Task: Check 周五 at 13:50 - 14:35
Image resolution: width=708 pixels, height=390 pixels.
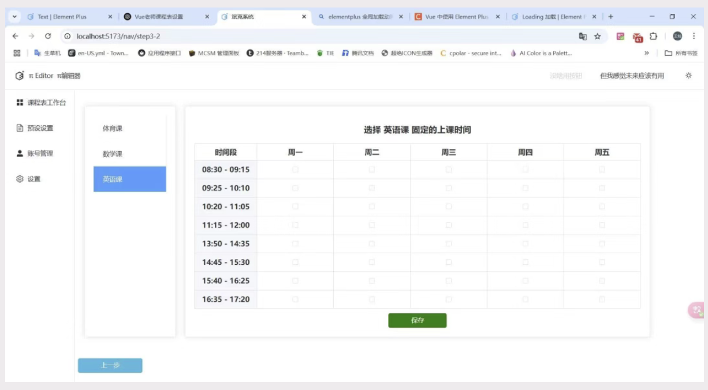Action: (602, 243)
